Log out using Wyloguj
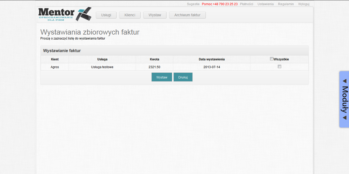The height and width of the screenshot is (174, 349). pyautogui.click(x=304, y=4)
